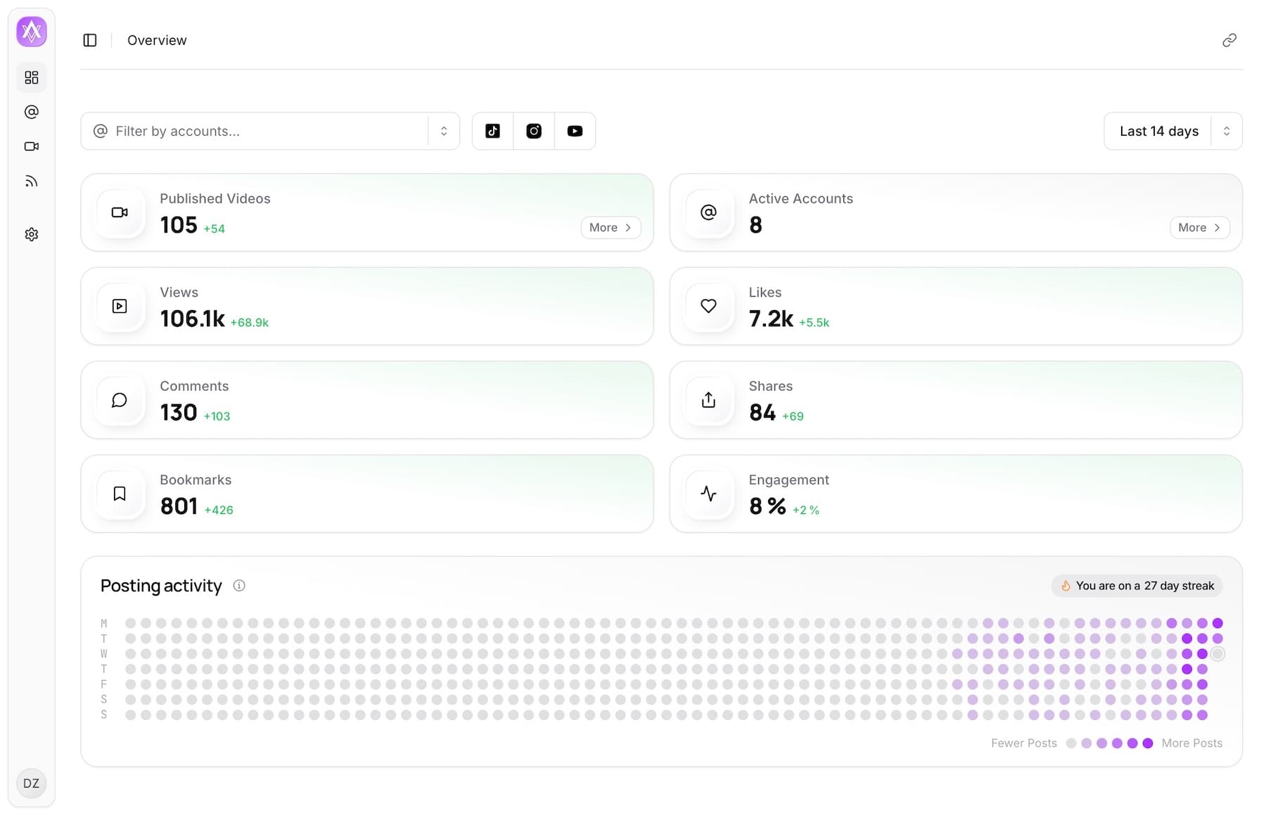Click the 7.2k likes value

pyautogui.click(x=771, y=319)
